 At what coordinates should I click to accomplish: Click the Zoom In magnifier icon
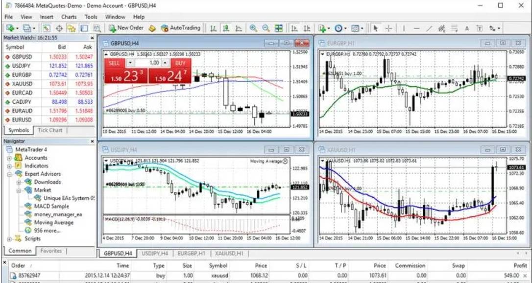[253, 28]
